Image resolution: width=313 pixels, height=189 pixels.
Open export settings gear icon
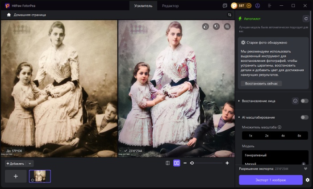pos(308,180)
